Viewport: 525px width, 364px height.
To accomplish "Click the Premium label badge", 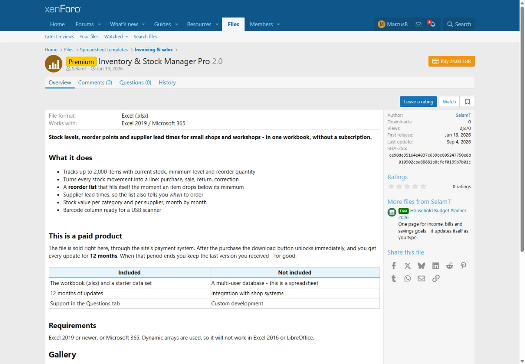I will 81,61.
